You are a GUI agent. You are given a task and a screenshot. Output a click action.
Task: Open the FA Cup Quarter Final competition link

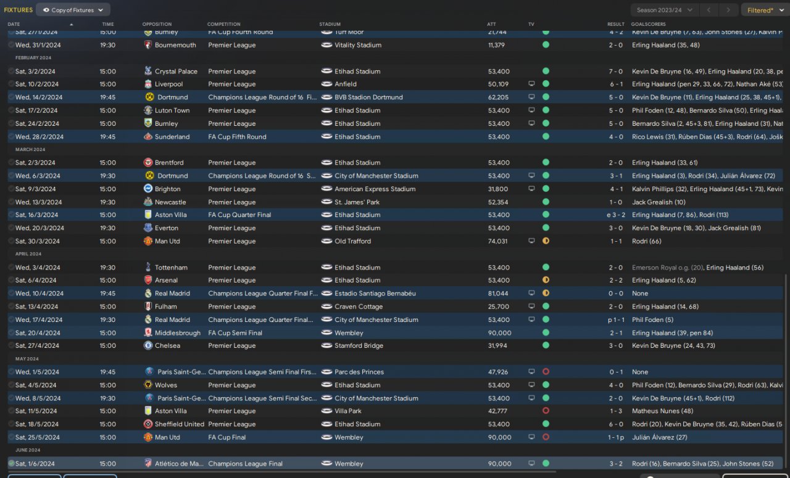[x=239, y=215]
